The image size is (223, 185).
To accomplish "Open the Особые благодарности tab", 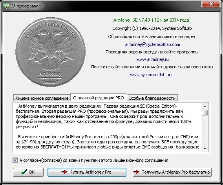I will click(x=152, y=98).
